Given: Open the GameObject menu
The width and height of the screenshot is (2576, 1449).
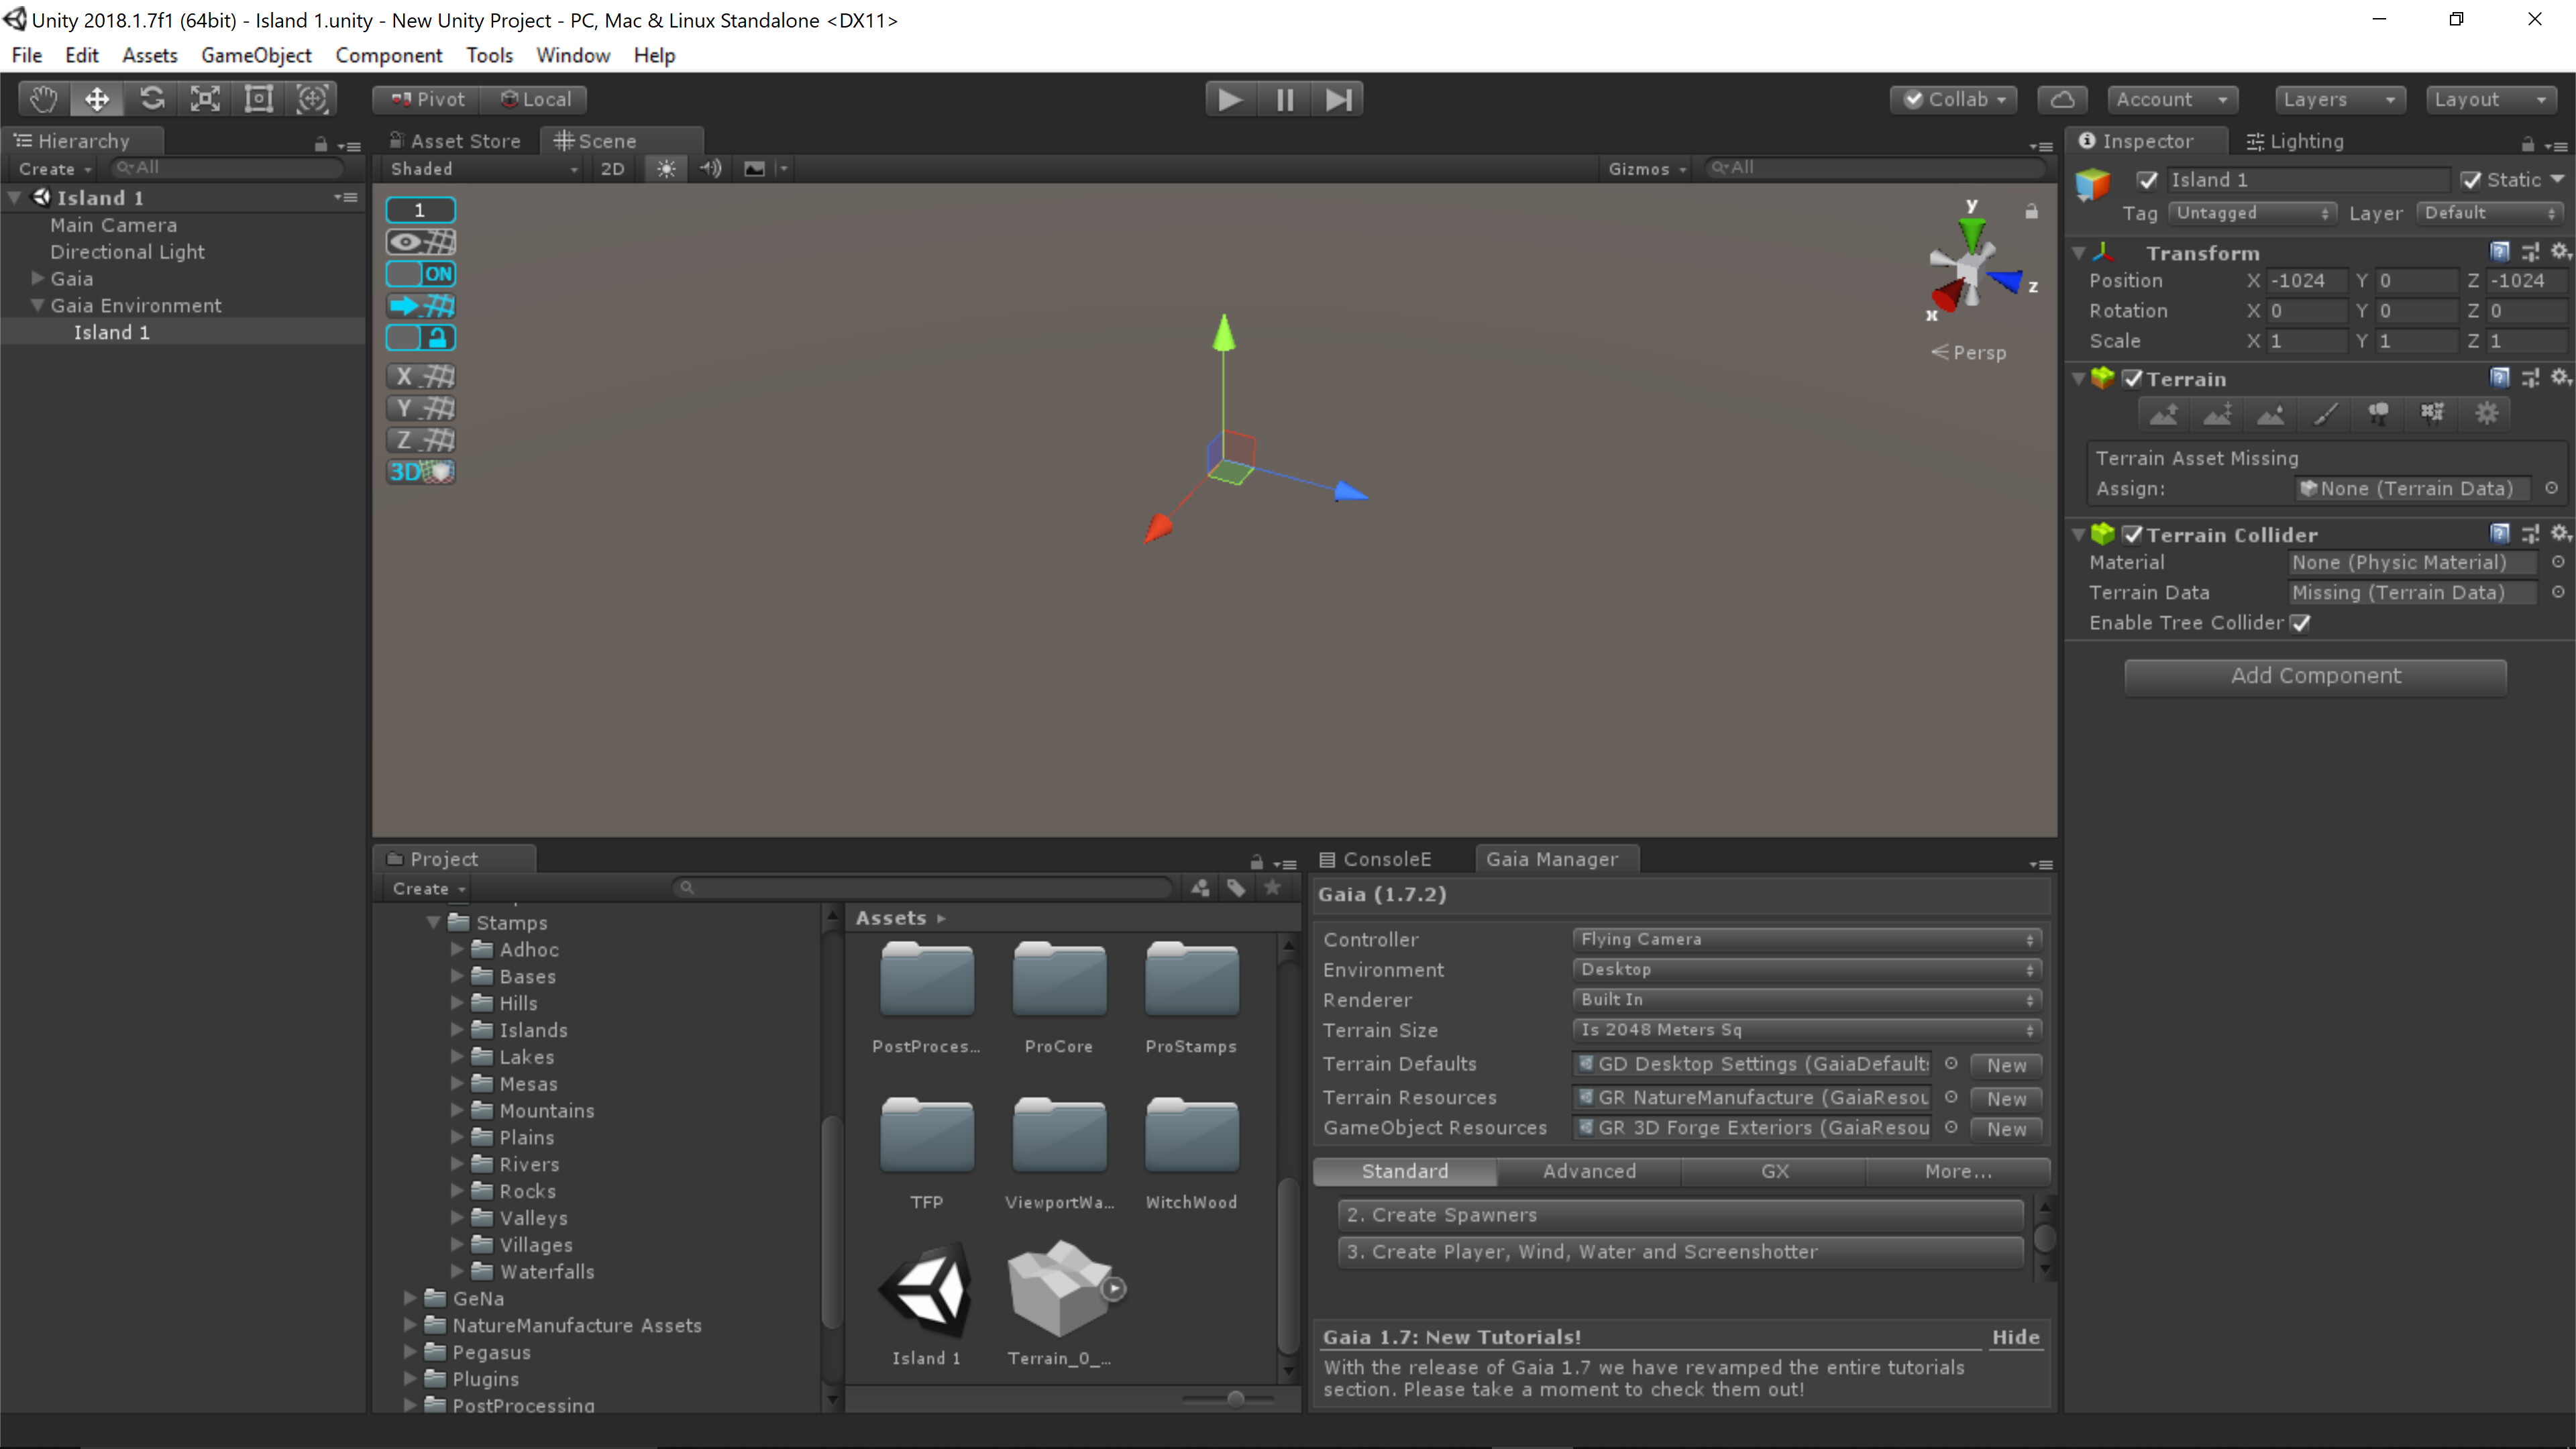Looking at the screenshot, I should point(256,55).
